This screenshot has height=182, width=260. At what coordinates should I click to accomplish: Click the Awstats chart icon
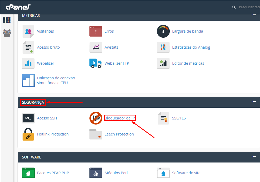tap(96, 47)
